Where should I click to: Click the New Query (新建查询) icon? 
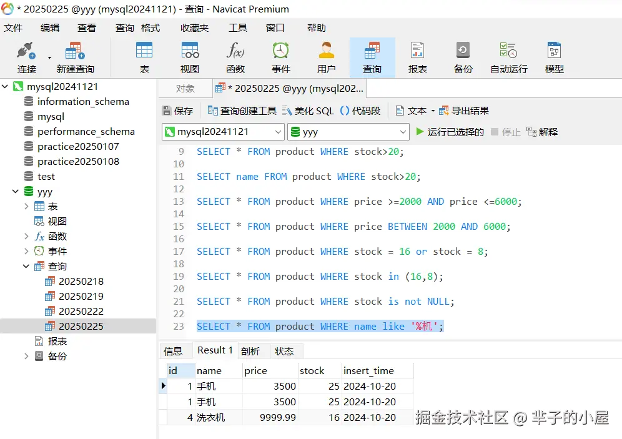[76, 58]
